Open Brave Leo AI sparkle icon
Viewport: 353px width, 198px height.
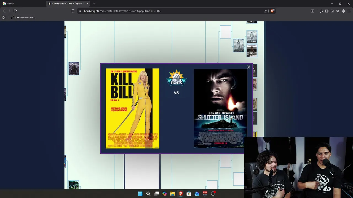[338, 11]
